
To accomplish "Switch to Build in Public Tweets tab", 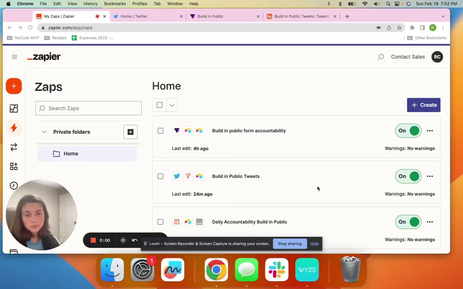I will point(301,16).
